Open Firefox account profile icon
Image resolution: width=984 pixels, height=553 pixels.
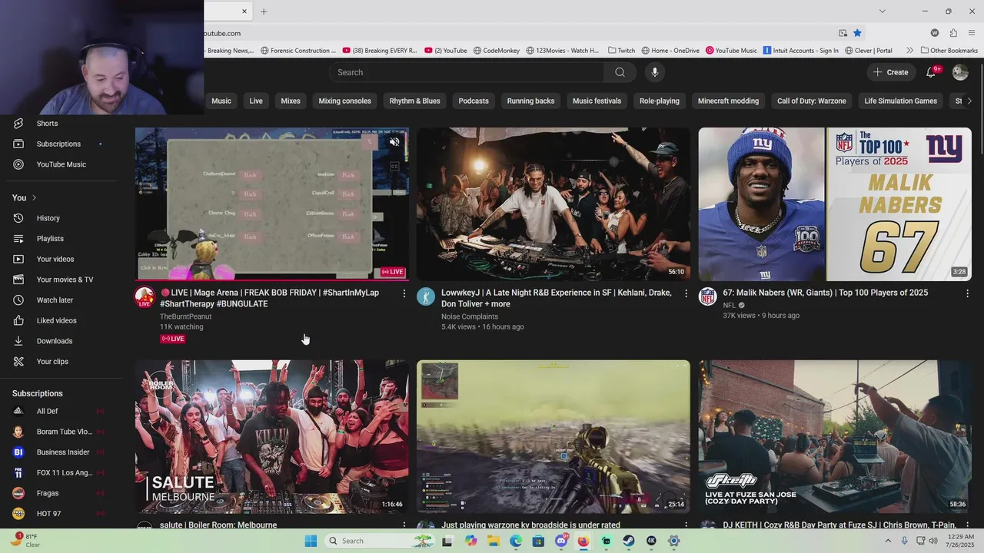(935, 33)
